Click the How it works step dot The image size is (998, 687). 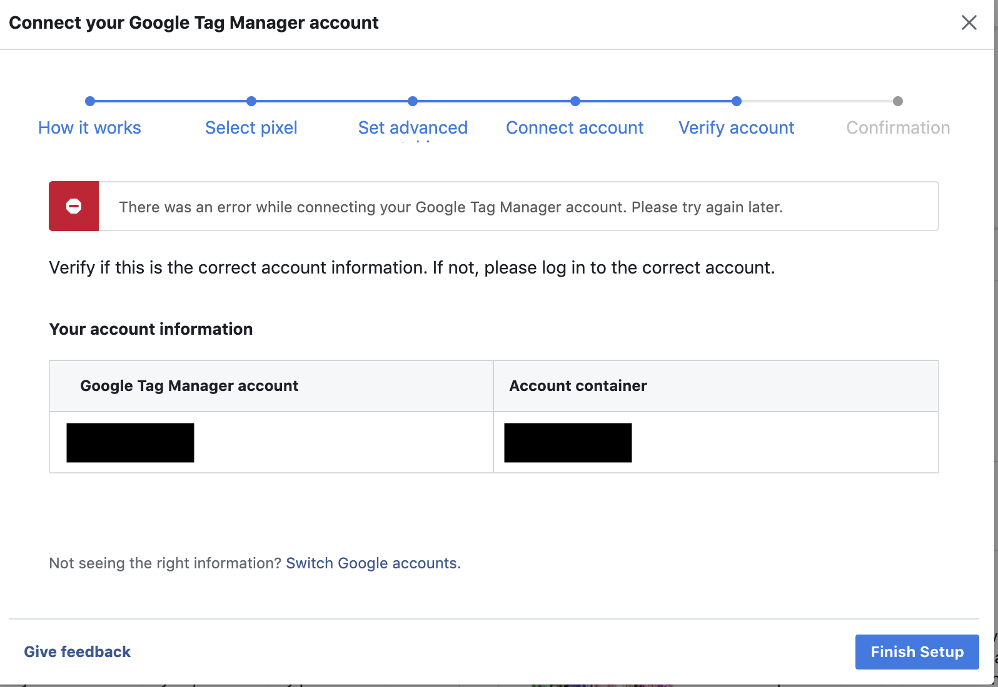coord(90,101)
